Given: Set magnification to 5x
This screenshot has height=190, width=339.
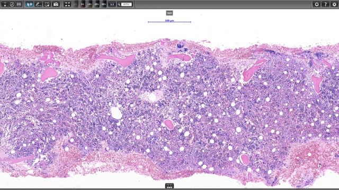Looking at the screenshot, I should pos(83,4).
